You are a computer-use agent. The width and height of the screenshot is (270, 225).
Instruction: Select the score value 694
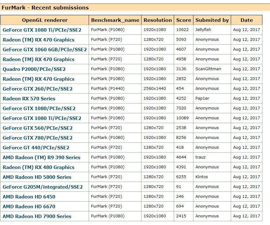click(180, 206)
